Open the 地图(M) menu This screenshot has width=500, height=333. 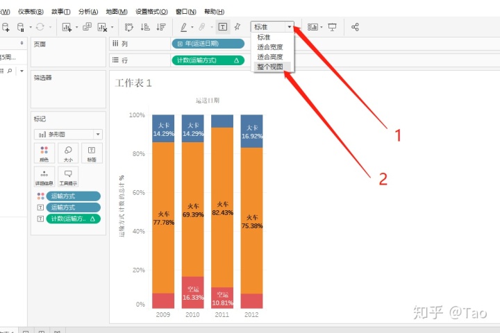pyautogui.click(x=117, y=12)
